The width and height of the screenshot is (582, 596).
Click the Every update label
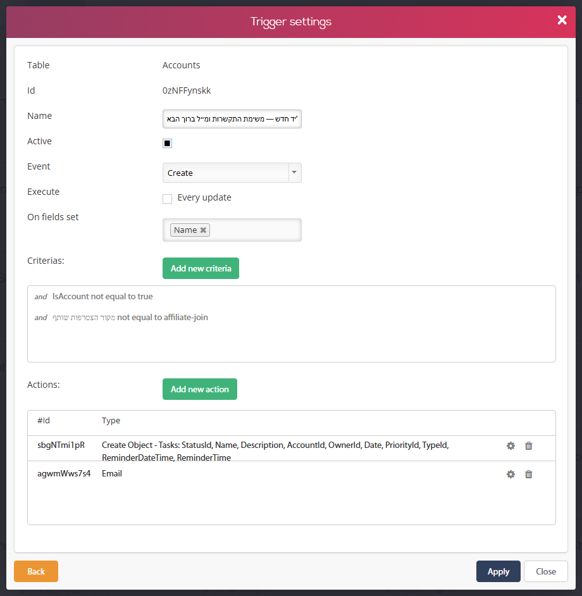(x=204, y=197)
